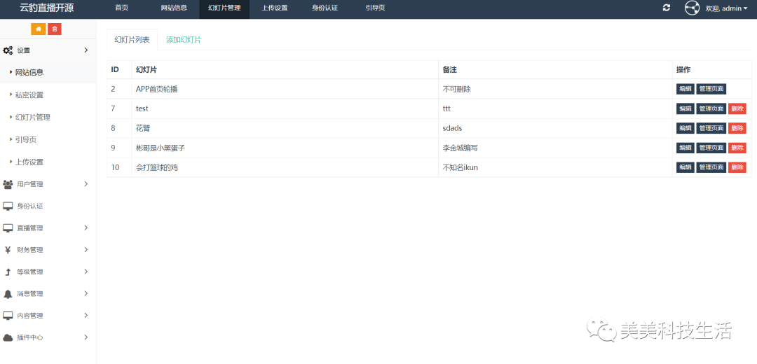Open 引导页 in top navigation
757x364 pixels.
point(375,8)
